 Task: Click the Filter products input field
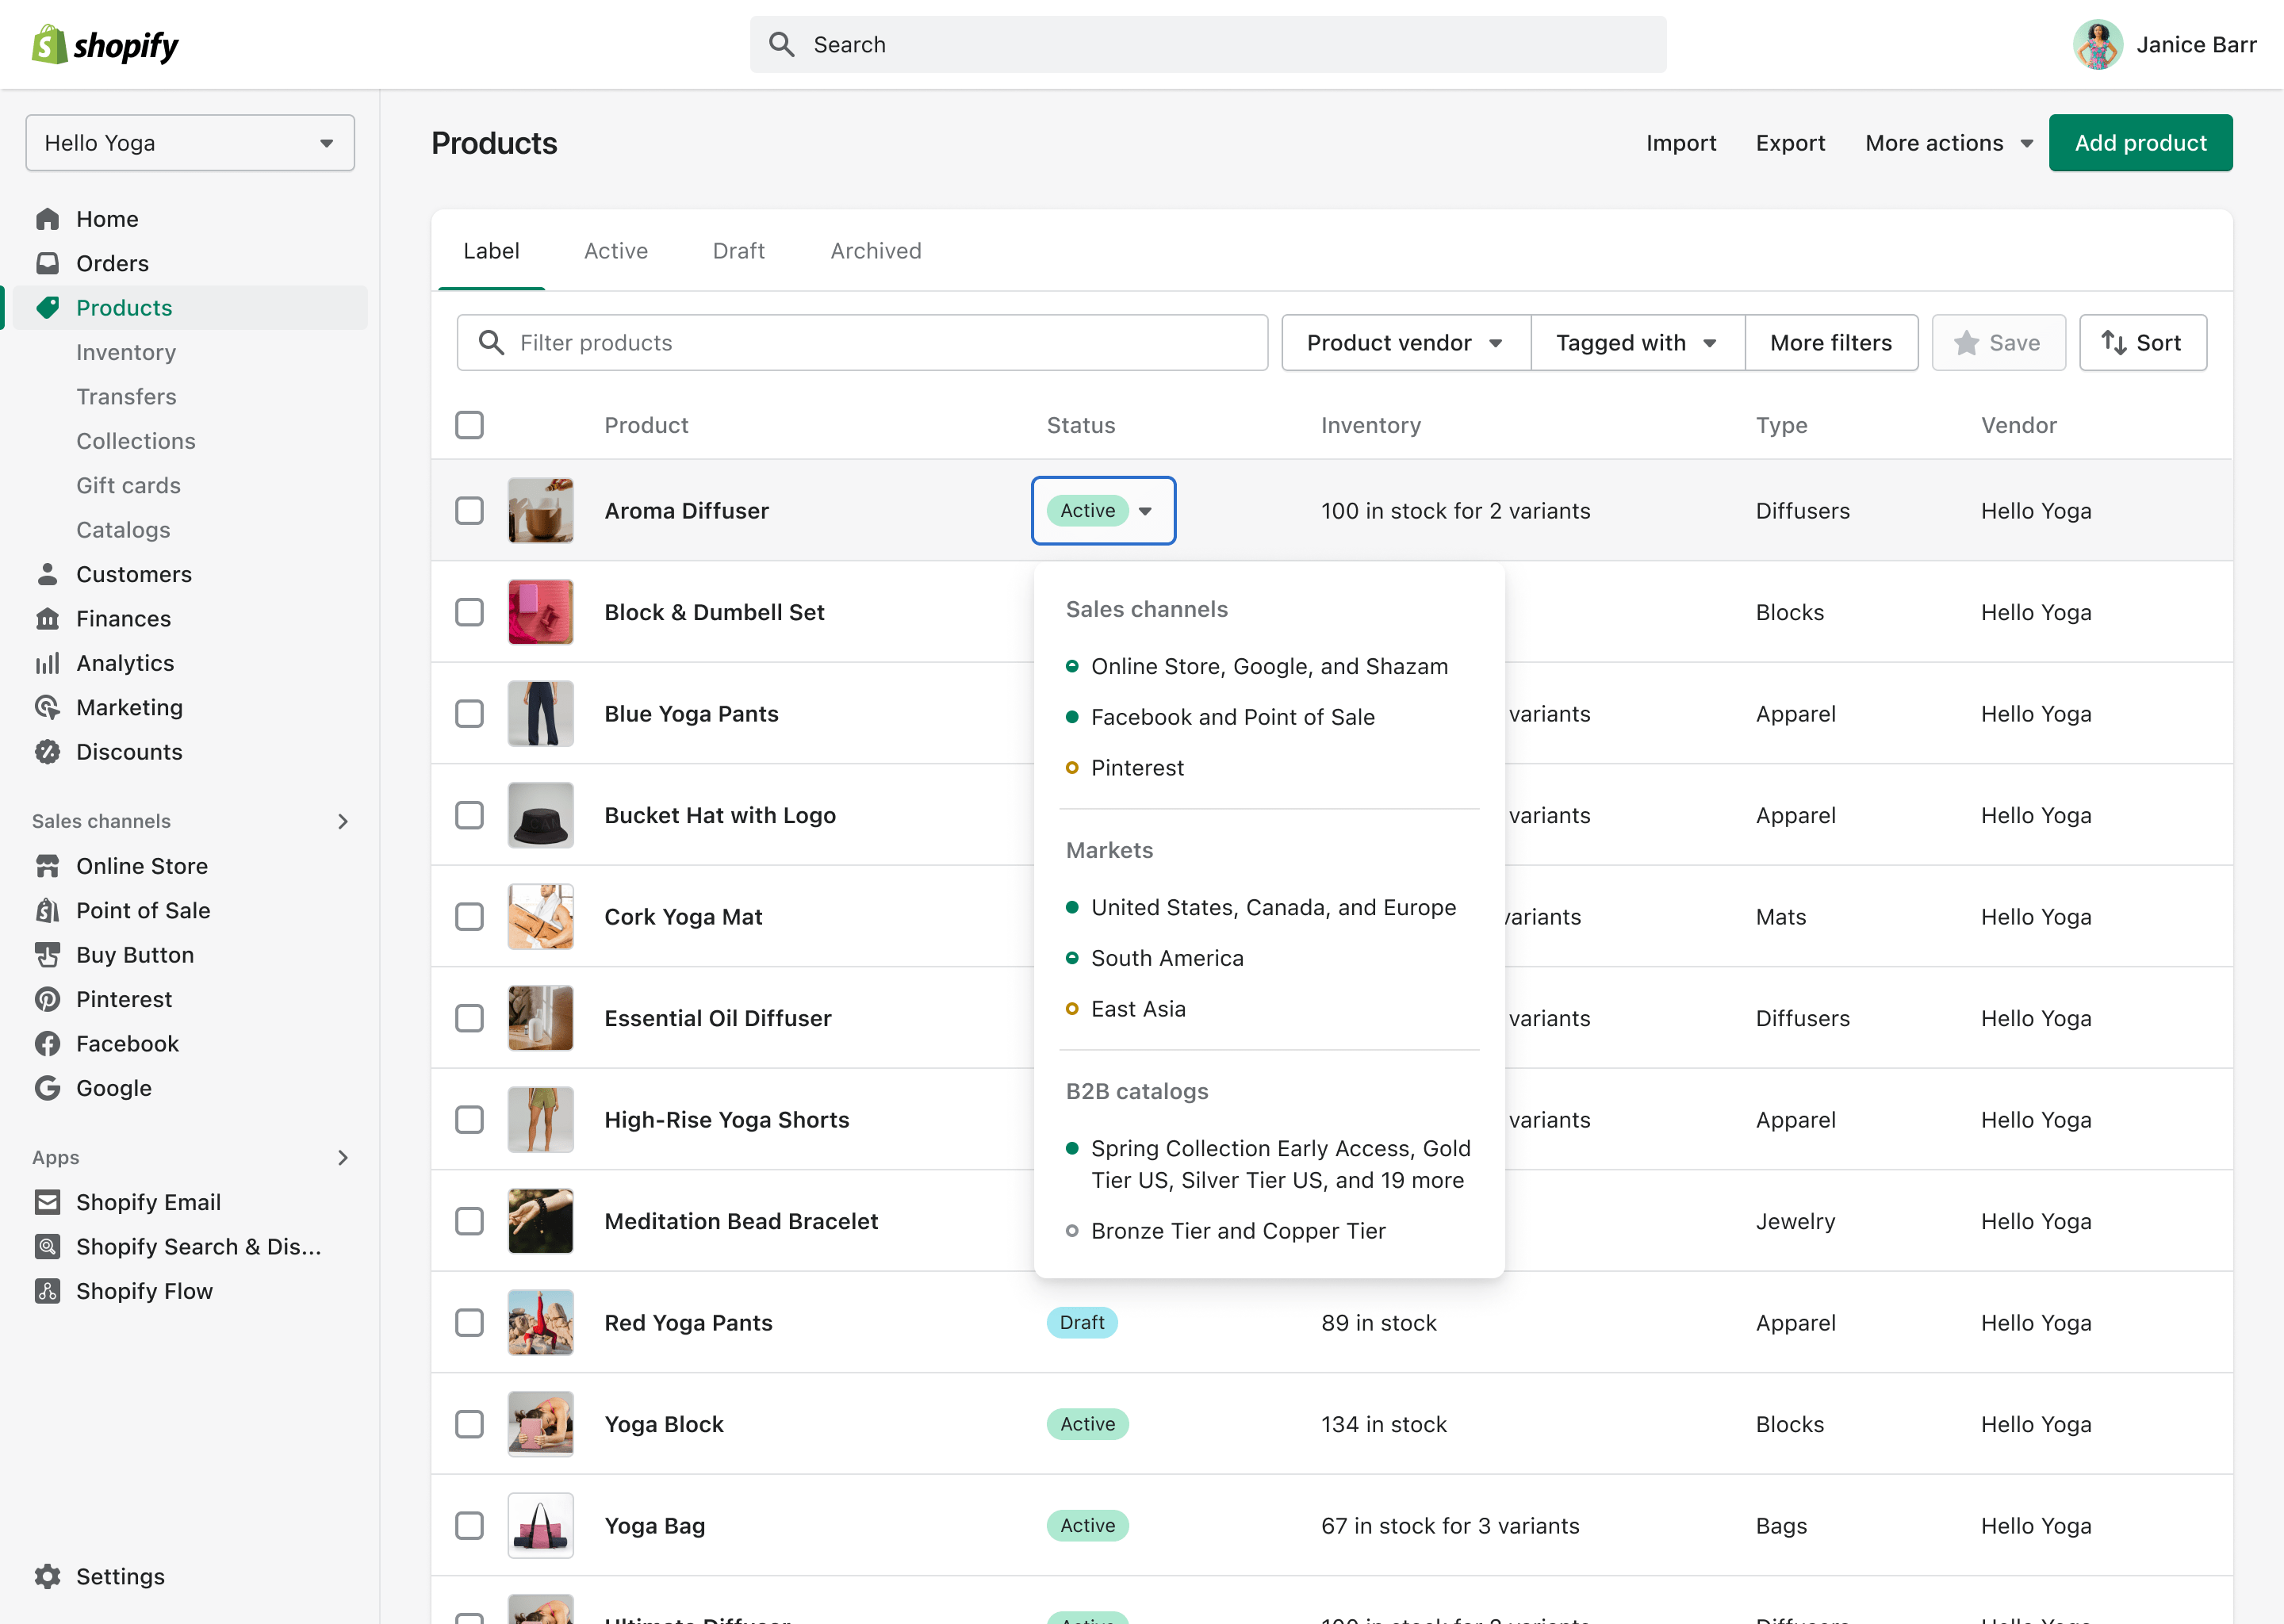click(x=862, y=343)
